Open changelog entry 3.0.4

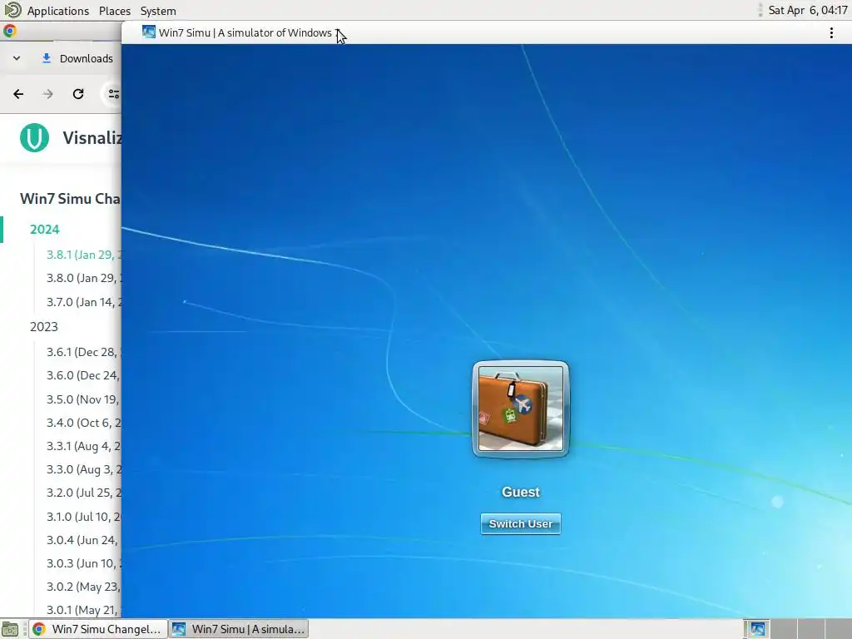click(84, 540)
